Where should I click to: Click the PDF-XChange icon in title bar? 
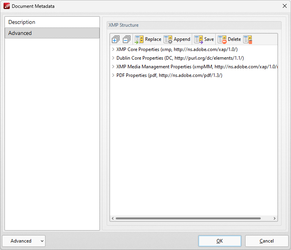click(7, 6)
